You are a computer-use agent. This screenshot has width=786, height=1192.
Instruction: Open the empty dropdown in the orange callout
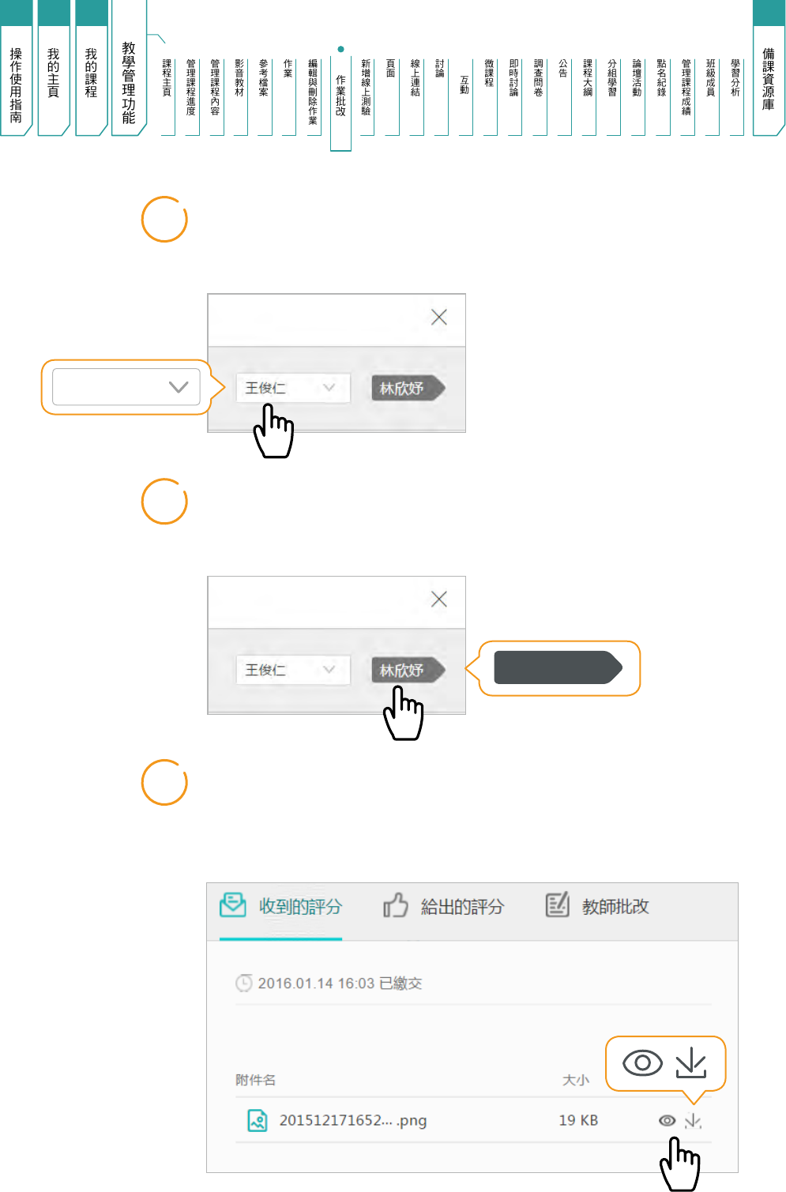[126, 387]
